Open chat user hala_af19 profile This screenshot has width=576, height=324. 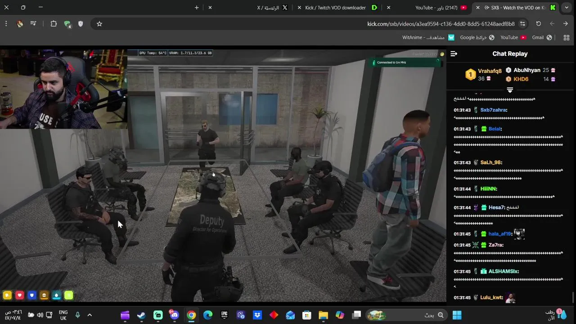(x=500, y=234)
